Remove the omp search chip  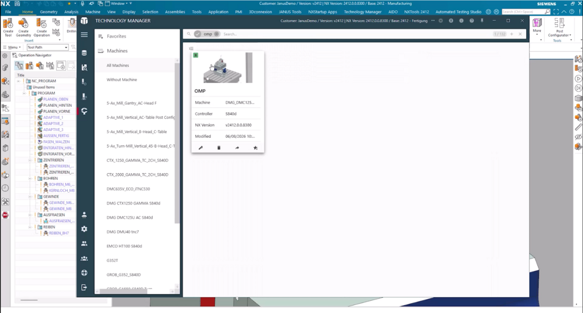coord(216,34)
